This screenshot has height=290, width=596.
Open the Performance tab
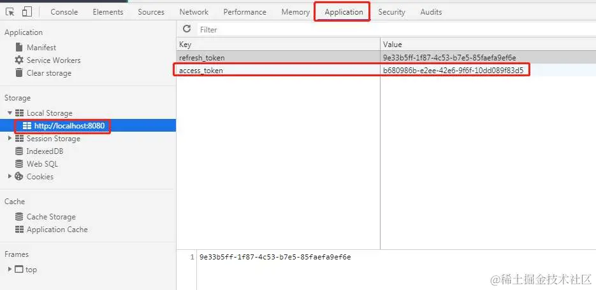pyautogui.click(x=245, y=11)
